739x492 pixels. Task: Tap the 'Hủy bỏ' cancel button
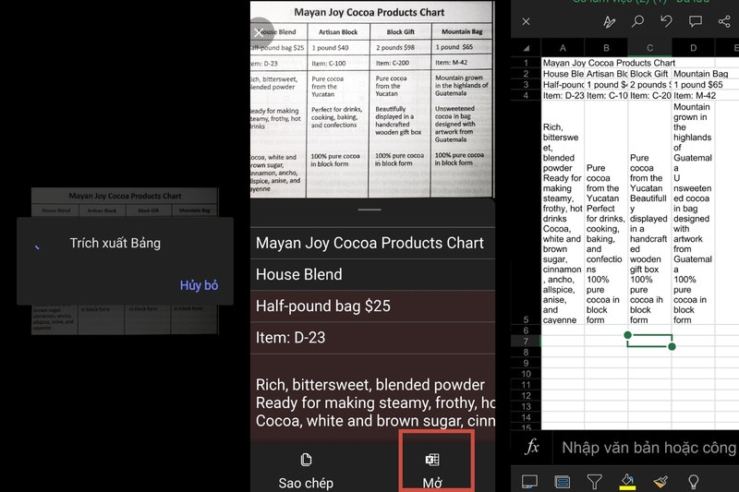pyautogui.click(x=199, y=285)
